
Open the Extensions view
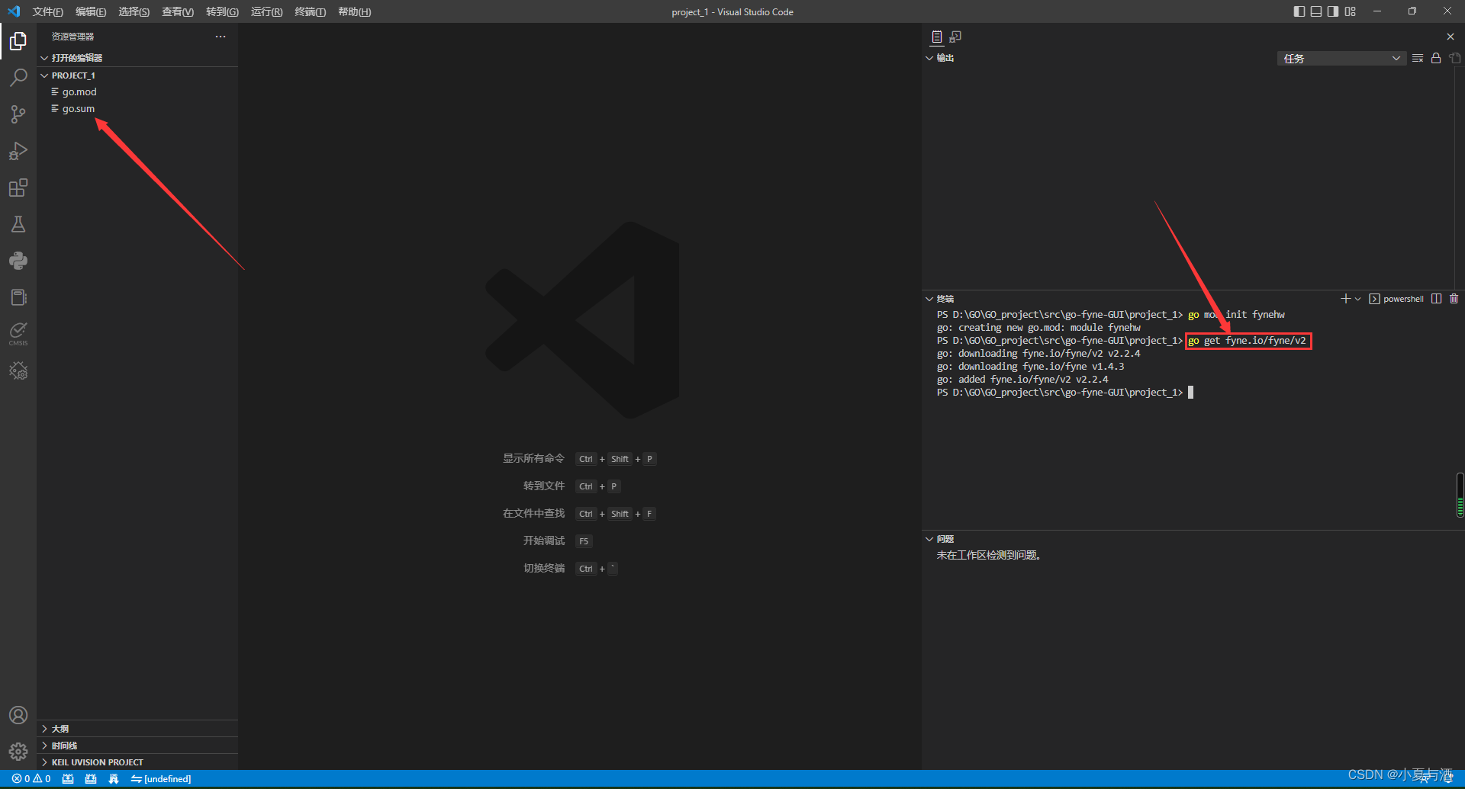click(18, 188)
